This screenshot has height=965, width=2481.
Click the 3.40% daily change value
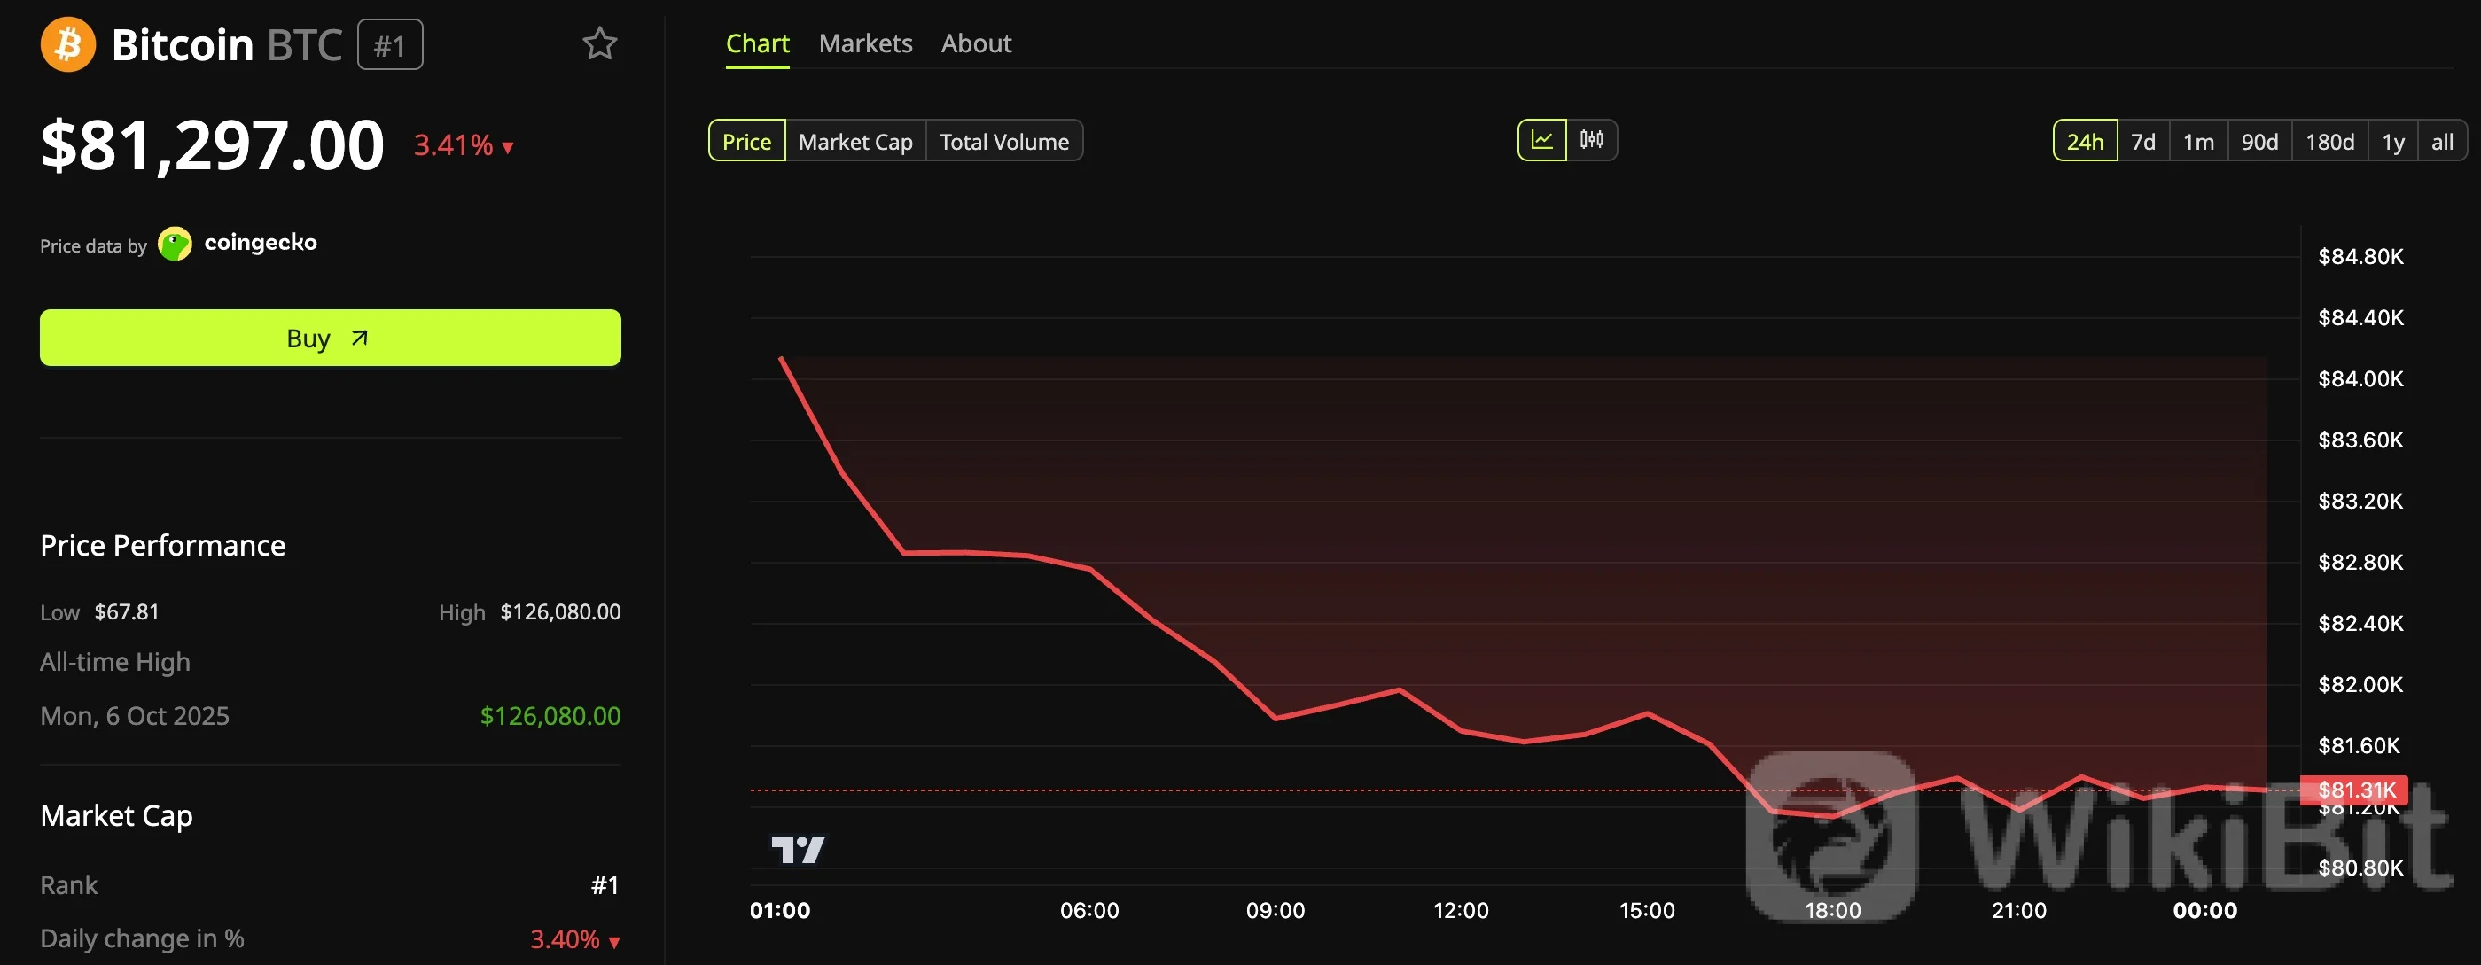point(574,939)
